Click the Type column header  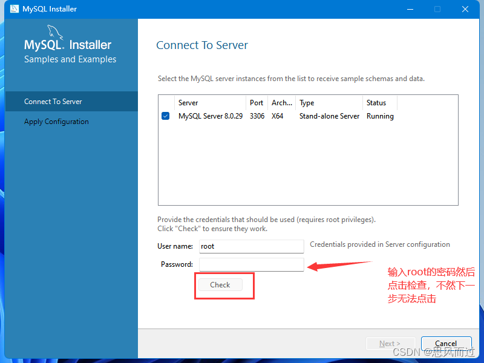point(329,103)
